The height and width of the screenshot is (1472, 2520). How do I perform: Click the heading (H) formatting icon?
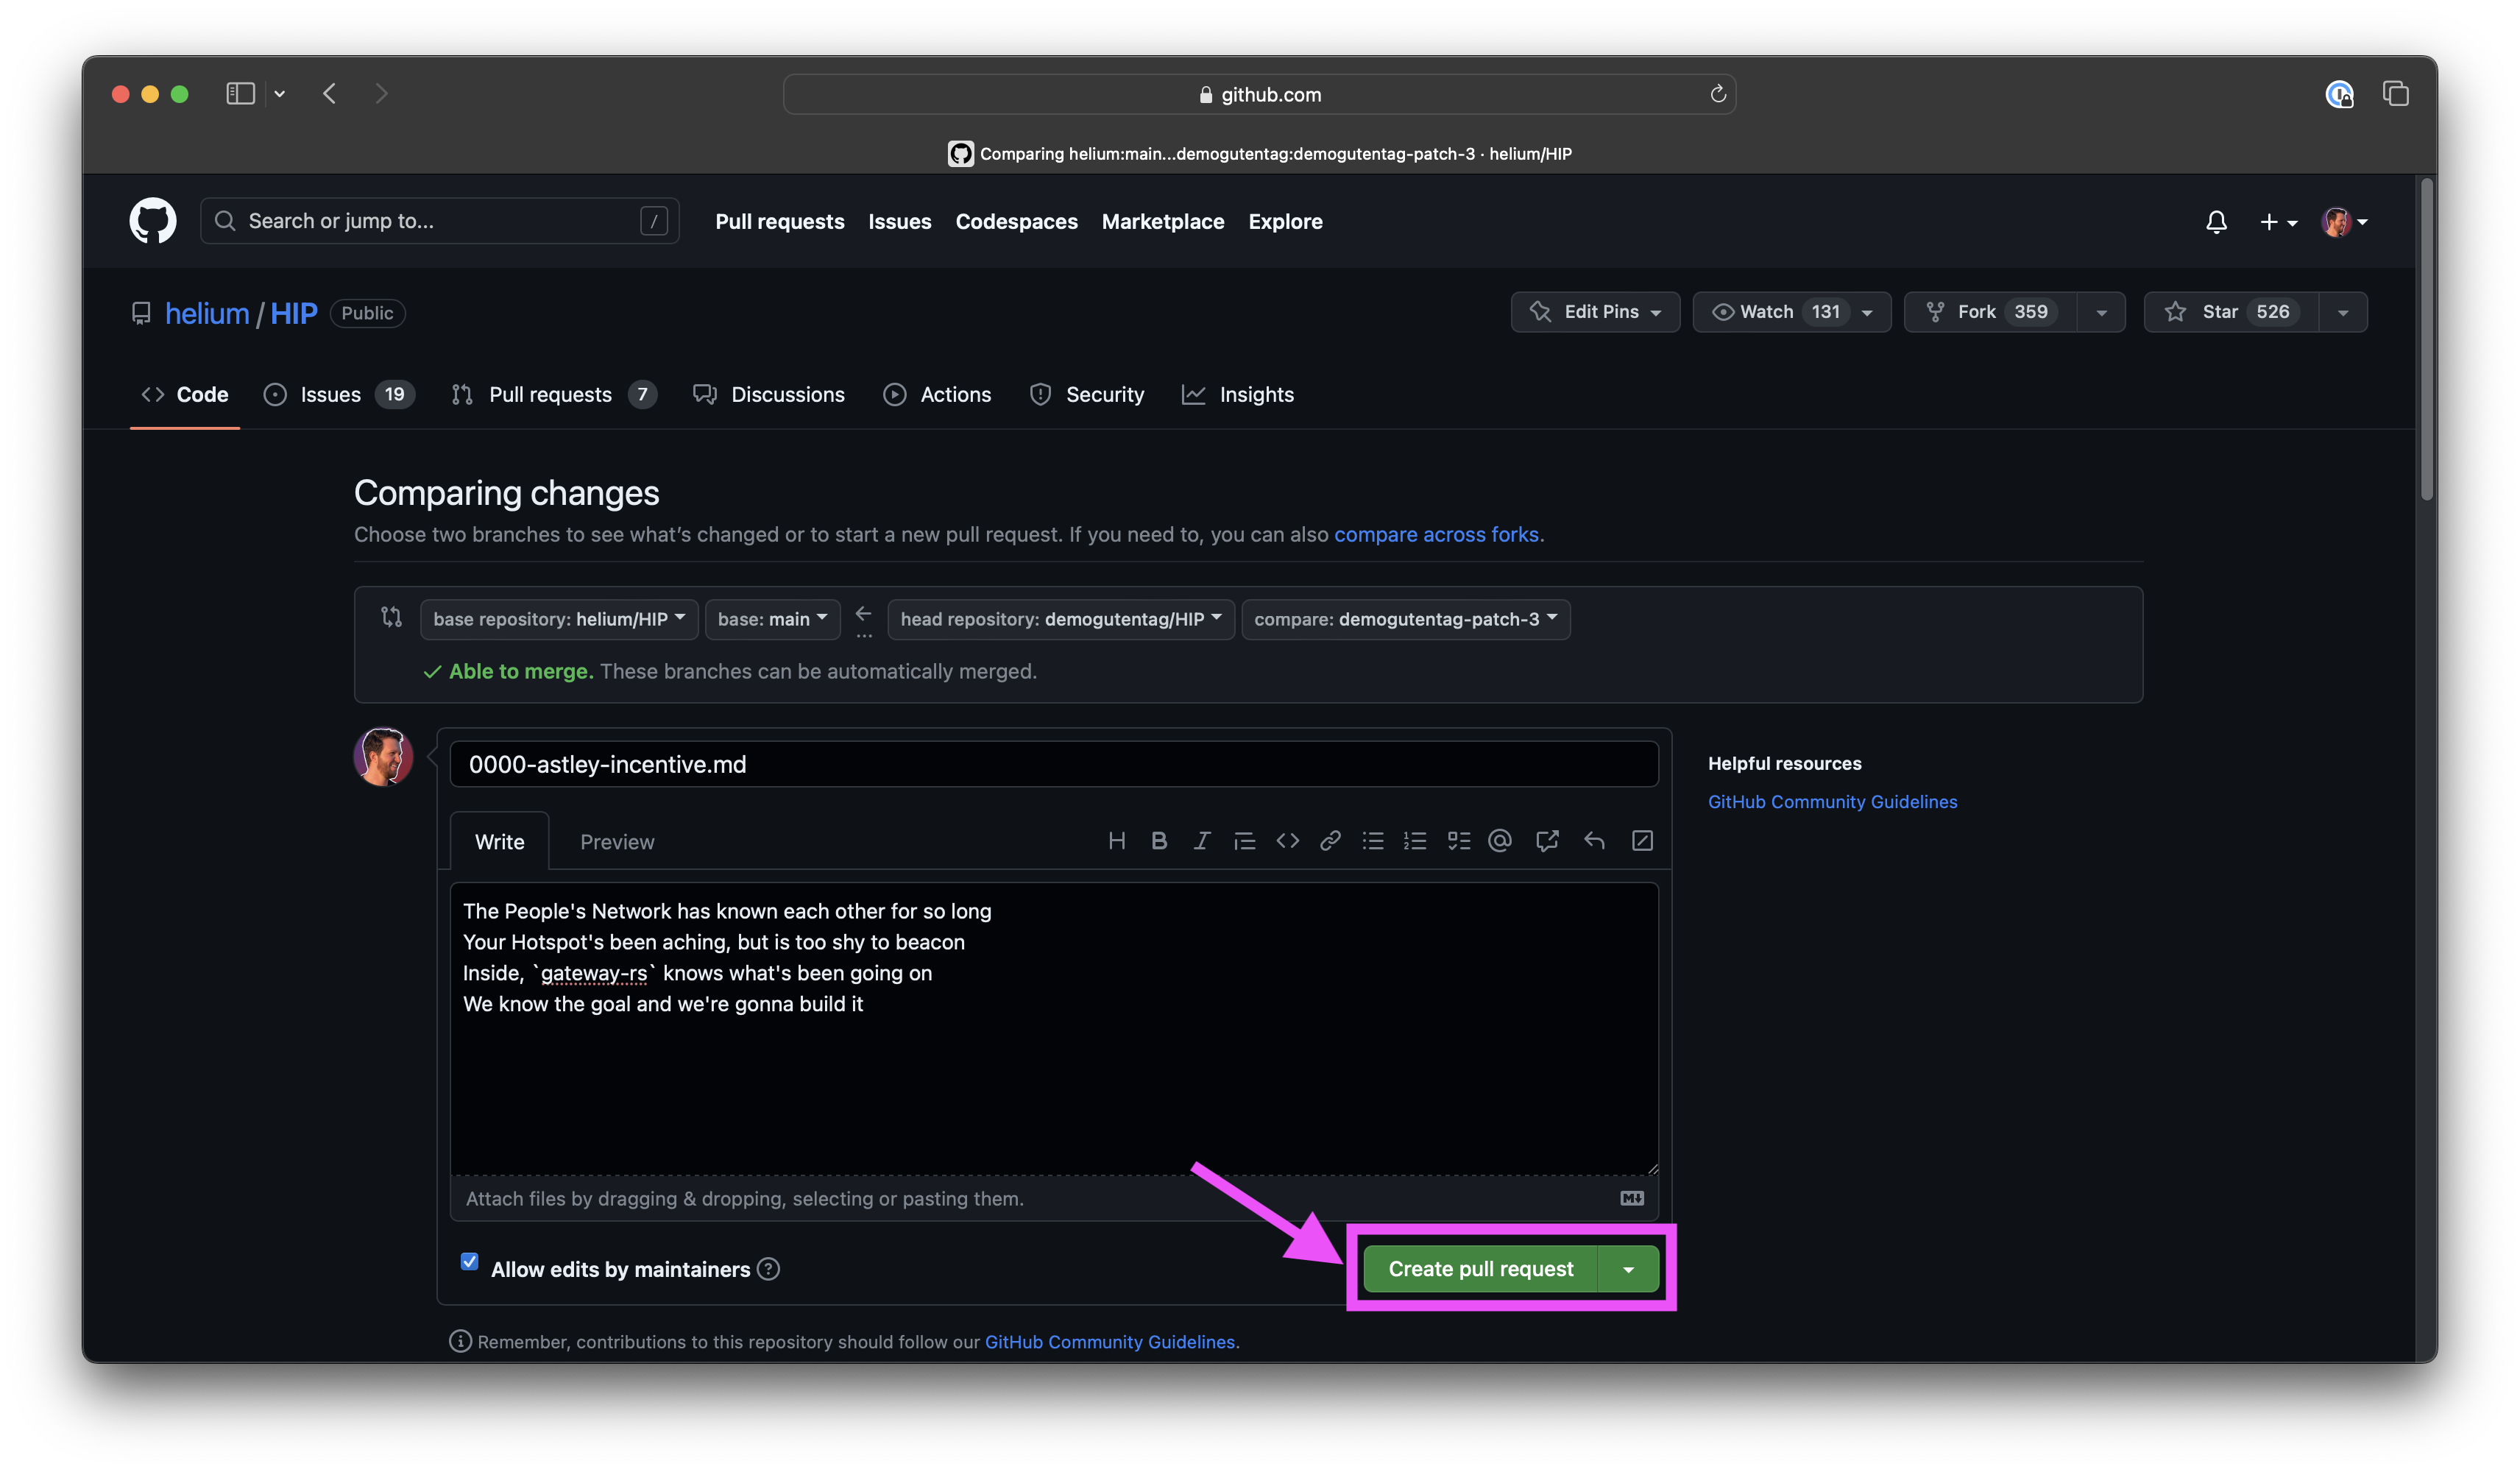click(x=1117, y=841)
